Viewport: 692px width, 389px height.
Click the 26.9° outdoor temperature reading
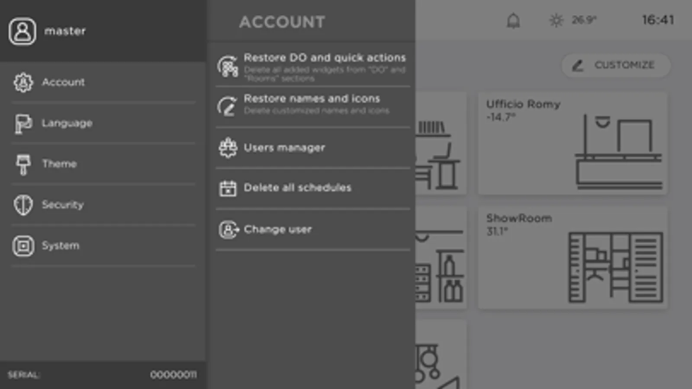584,20
